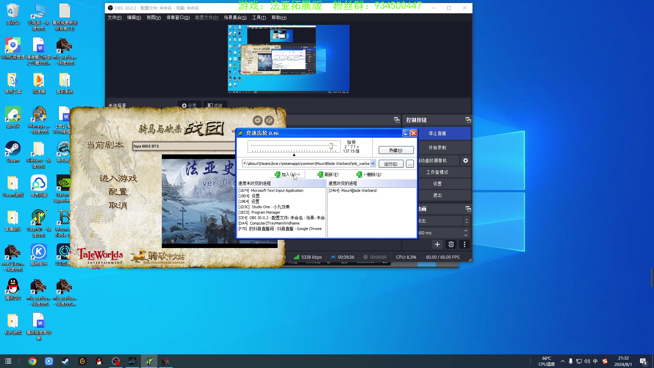Adjust the transition duration ms stepper arrows
This screenshot has width=654, height=368.
466,233
